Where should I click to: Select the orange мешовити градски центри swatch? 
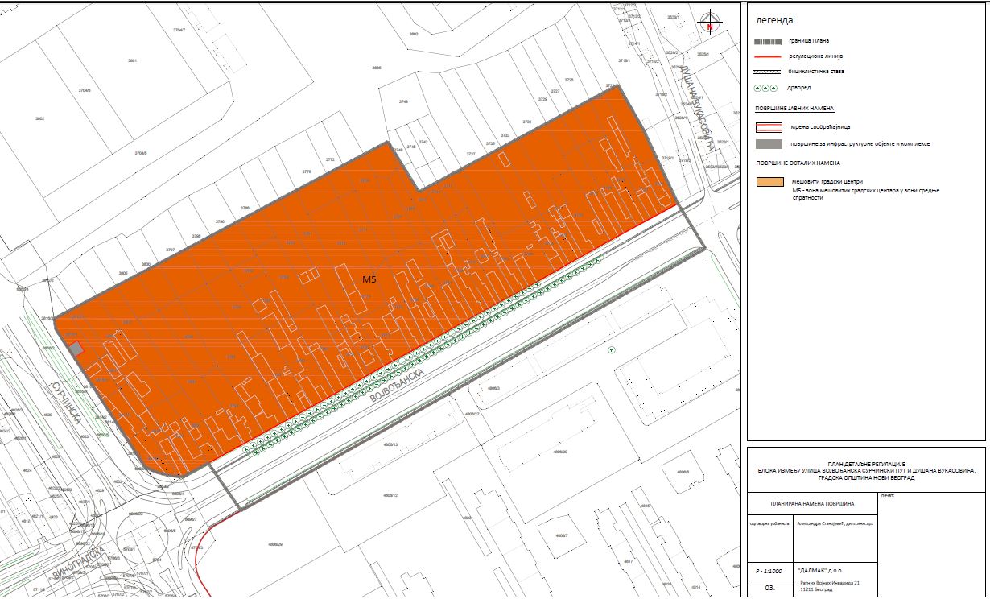(x=769, y=182)
